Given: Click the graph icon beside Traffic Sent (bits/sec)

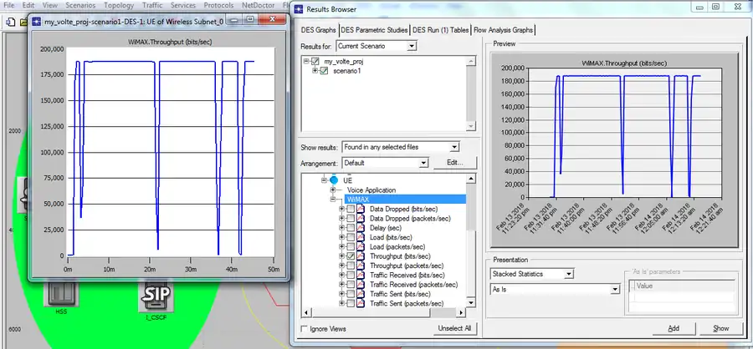Looking at the screenshot, I should tap(361, 294).
